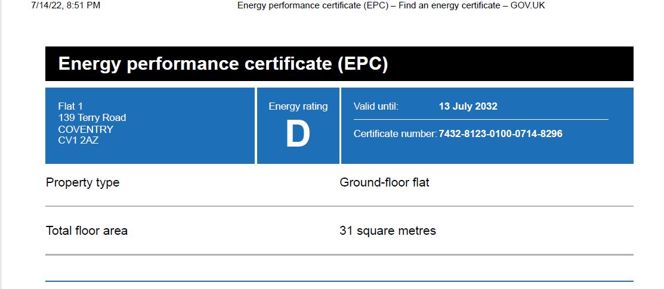The height and width of the screenshot is (289, 664).
Task: Click the small top-header "Energy performance certificate (EPC)" text
Action: pyautogui.click(x=312, y=5)
